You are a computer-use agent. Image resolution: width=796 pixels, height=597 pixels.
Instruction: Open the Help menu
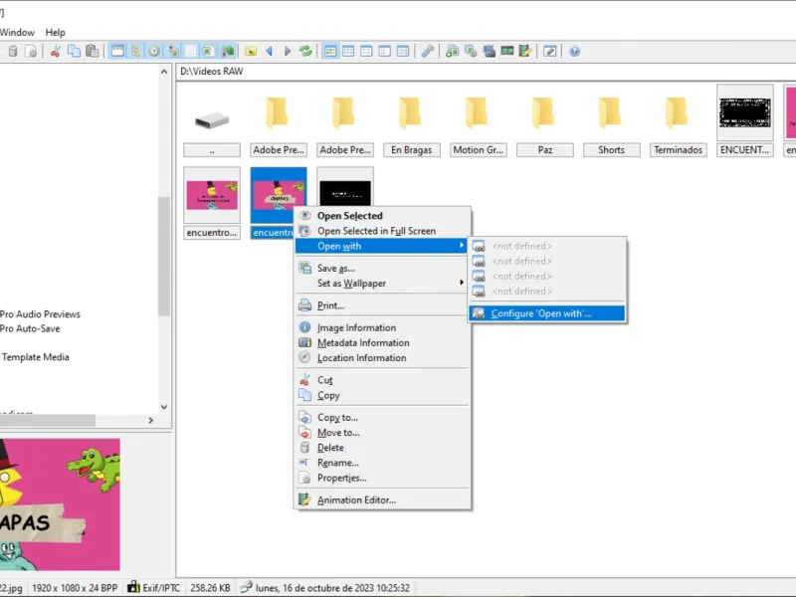(56, 33)
